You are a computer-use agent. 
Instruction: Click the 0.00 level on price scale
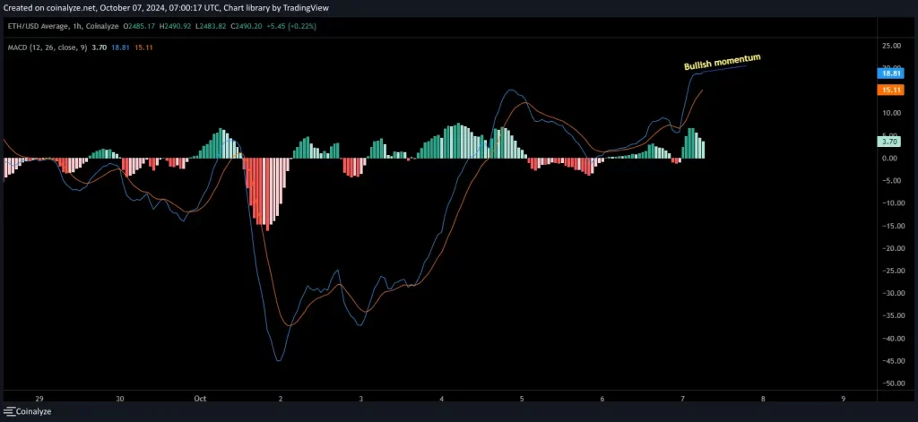pyautogui.click(x=890, y=159)
